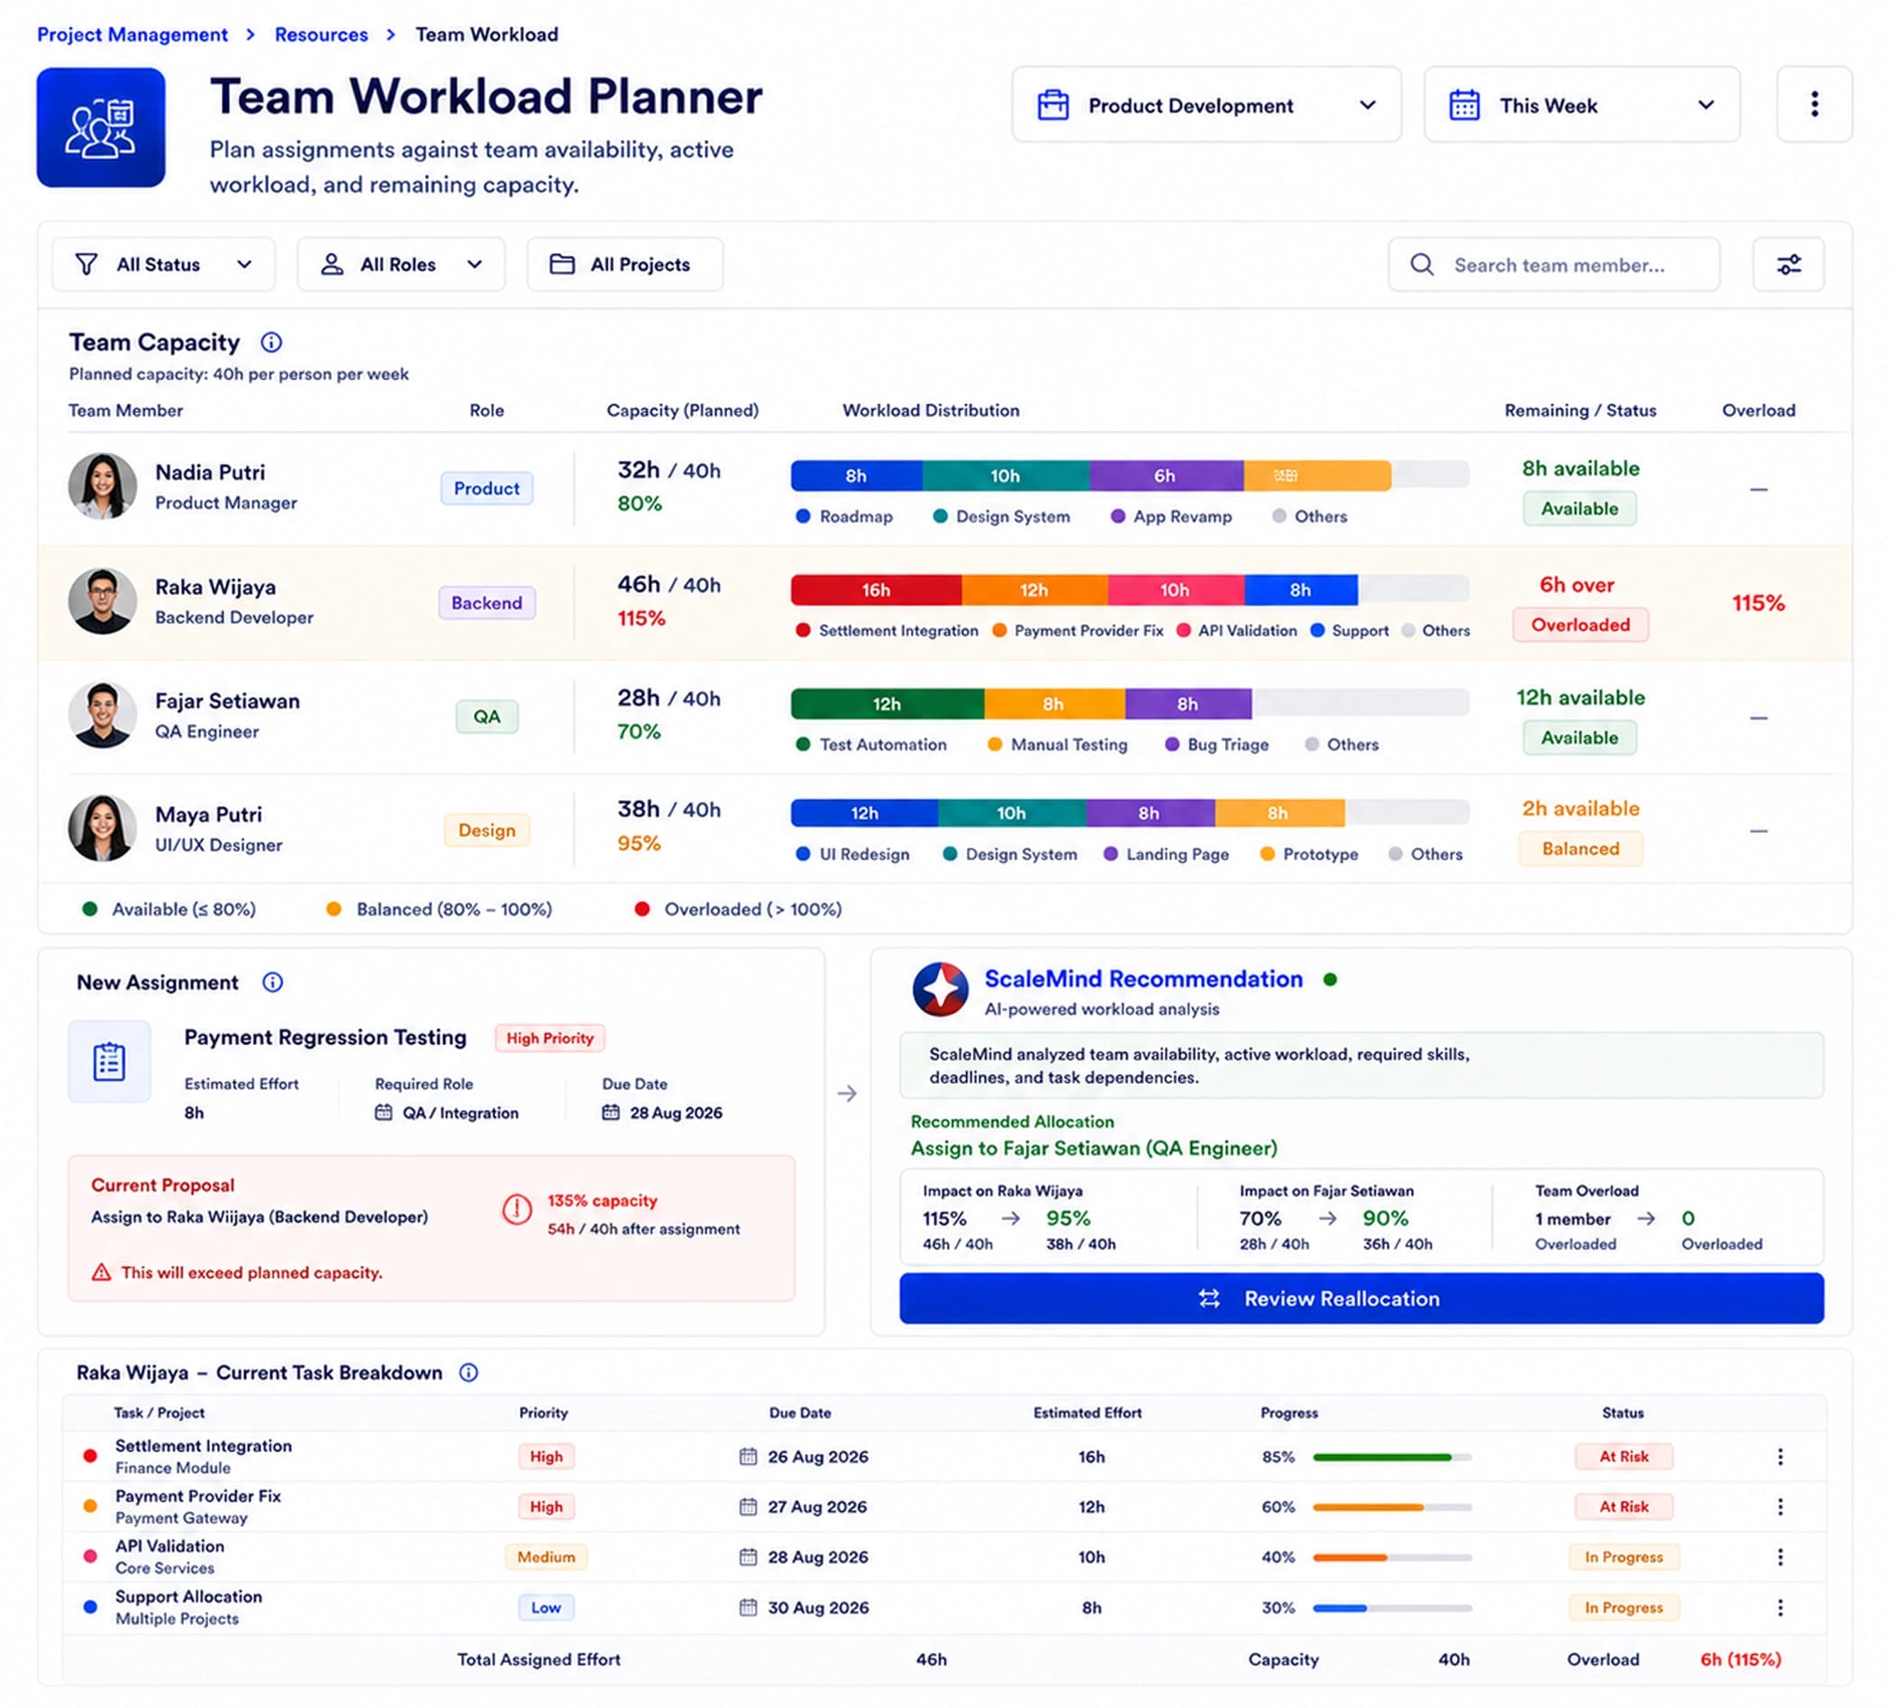Click Raka Wijaya's Overloaded status badge

1580,625
